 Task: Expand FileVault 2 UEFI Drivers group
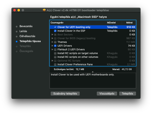tap(52, 50)
